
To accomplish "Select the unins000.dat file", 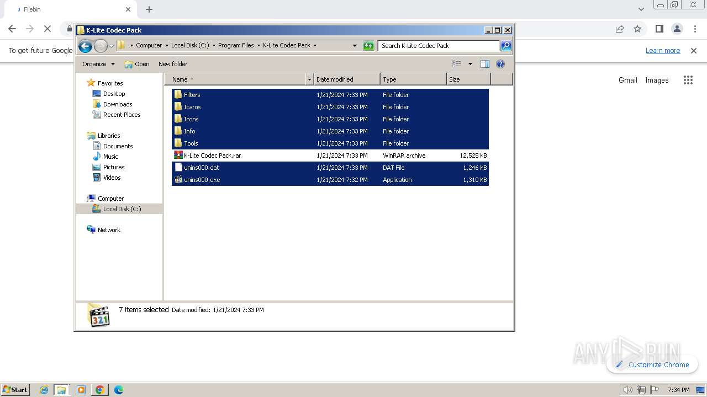I will pyautogui.click(x=330, y=168).
